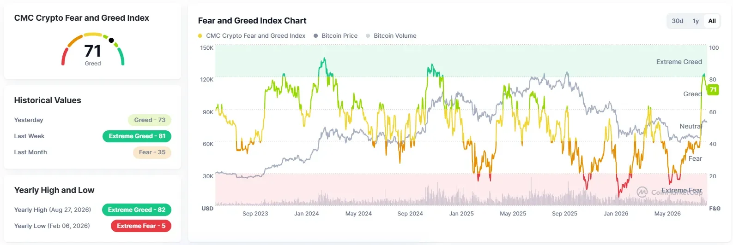Toggle the yellow Fear and Greed Index legend dot
The image size is (733, 245).
tap(200, 36)
